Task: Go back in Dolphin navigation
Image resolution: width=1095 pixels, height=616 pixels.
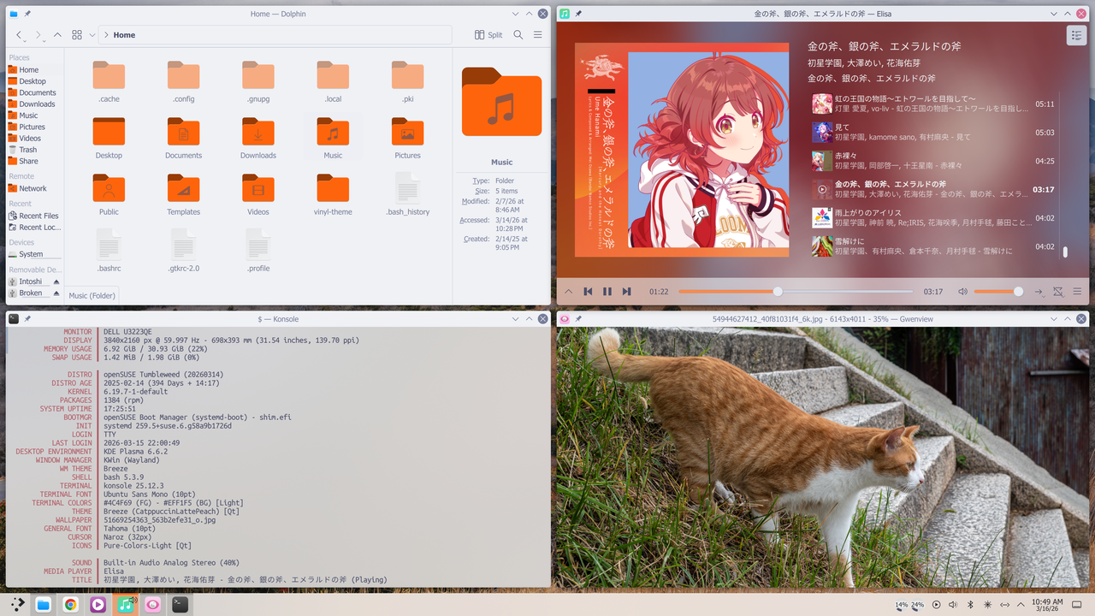Action: pos(20,35)
